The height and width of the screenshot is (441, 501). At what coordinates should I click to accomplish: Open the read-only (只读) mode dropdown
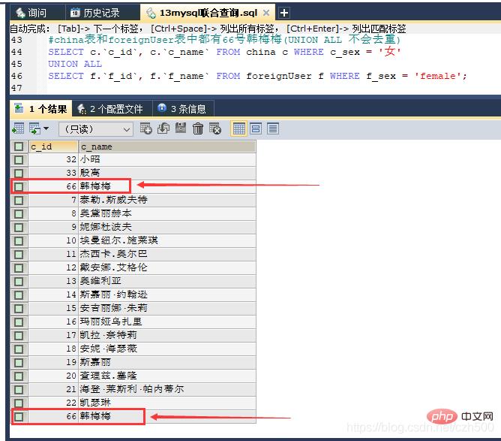pos(95,128)
